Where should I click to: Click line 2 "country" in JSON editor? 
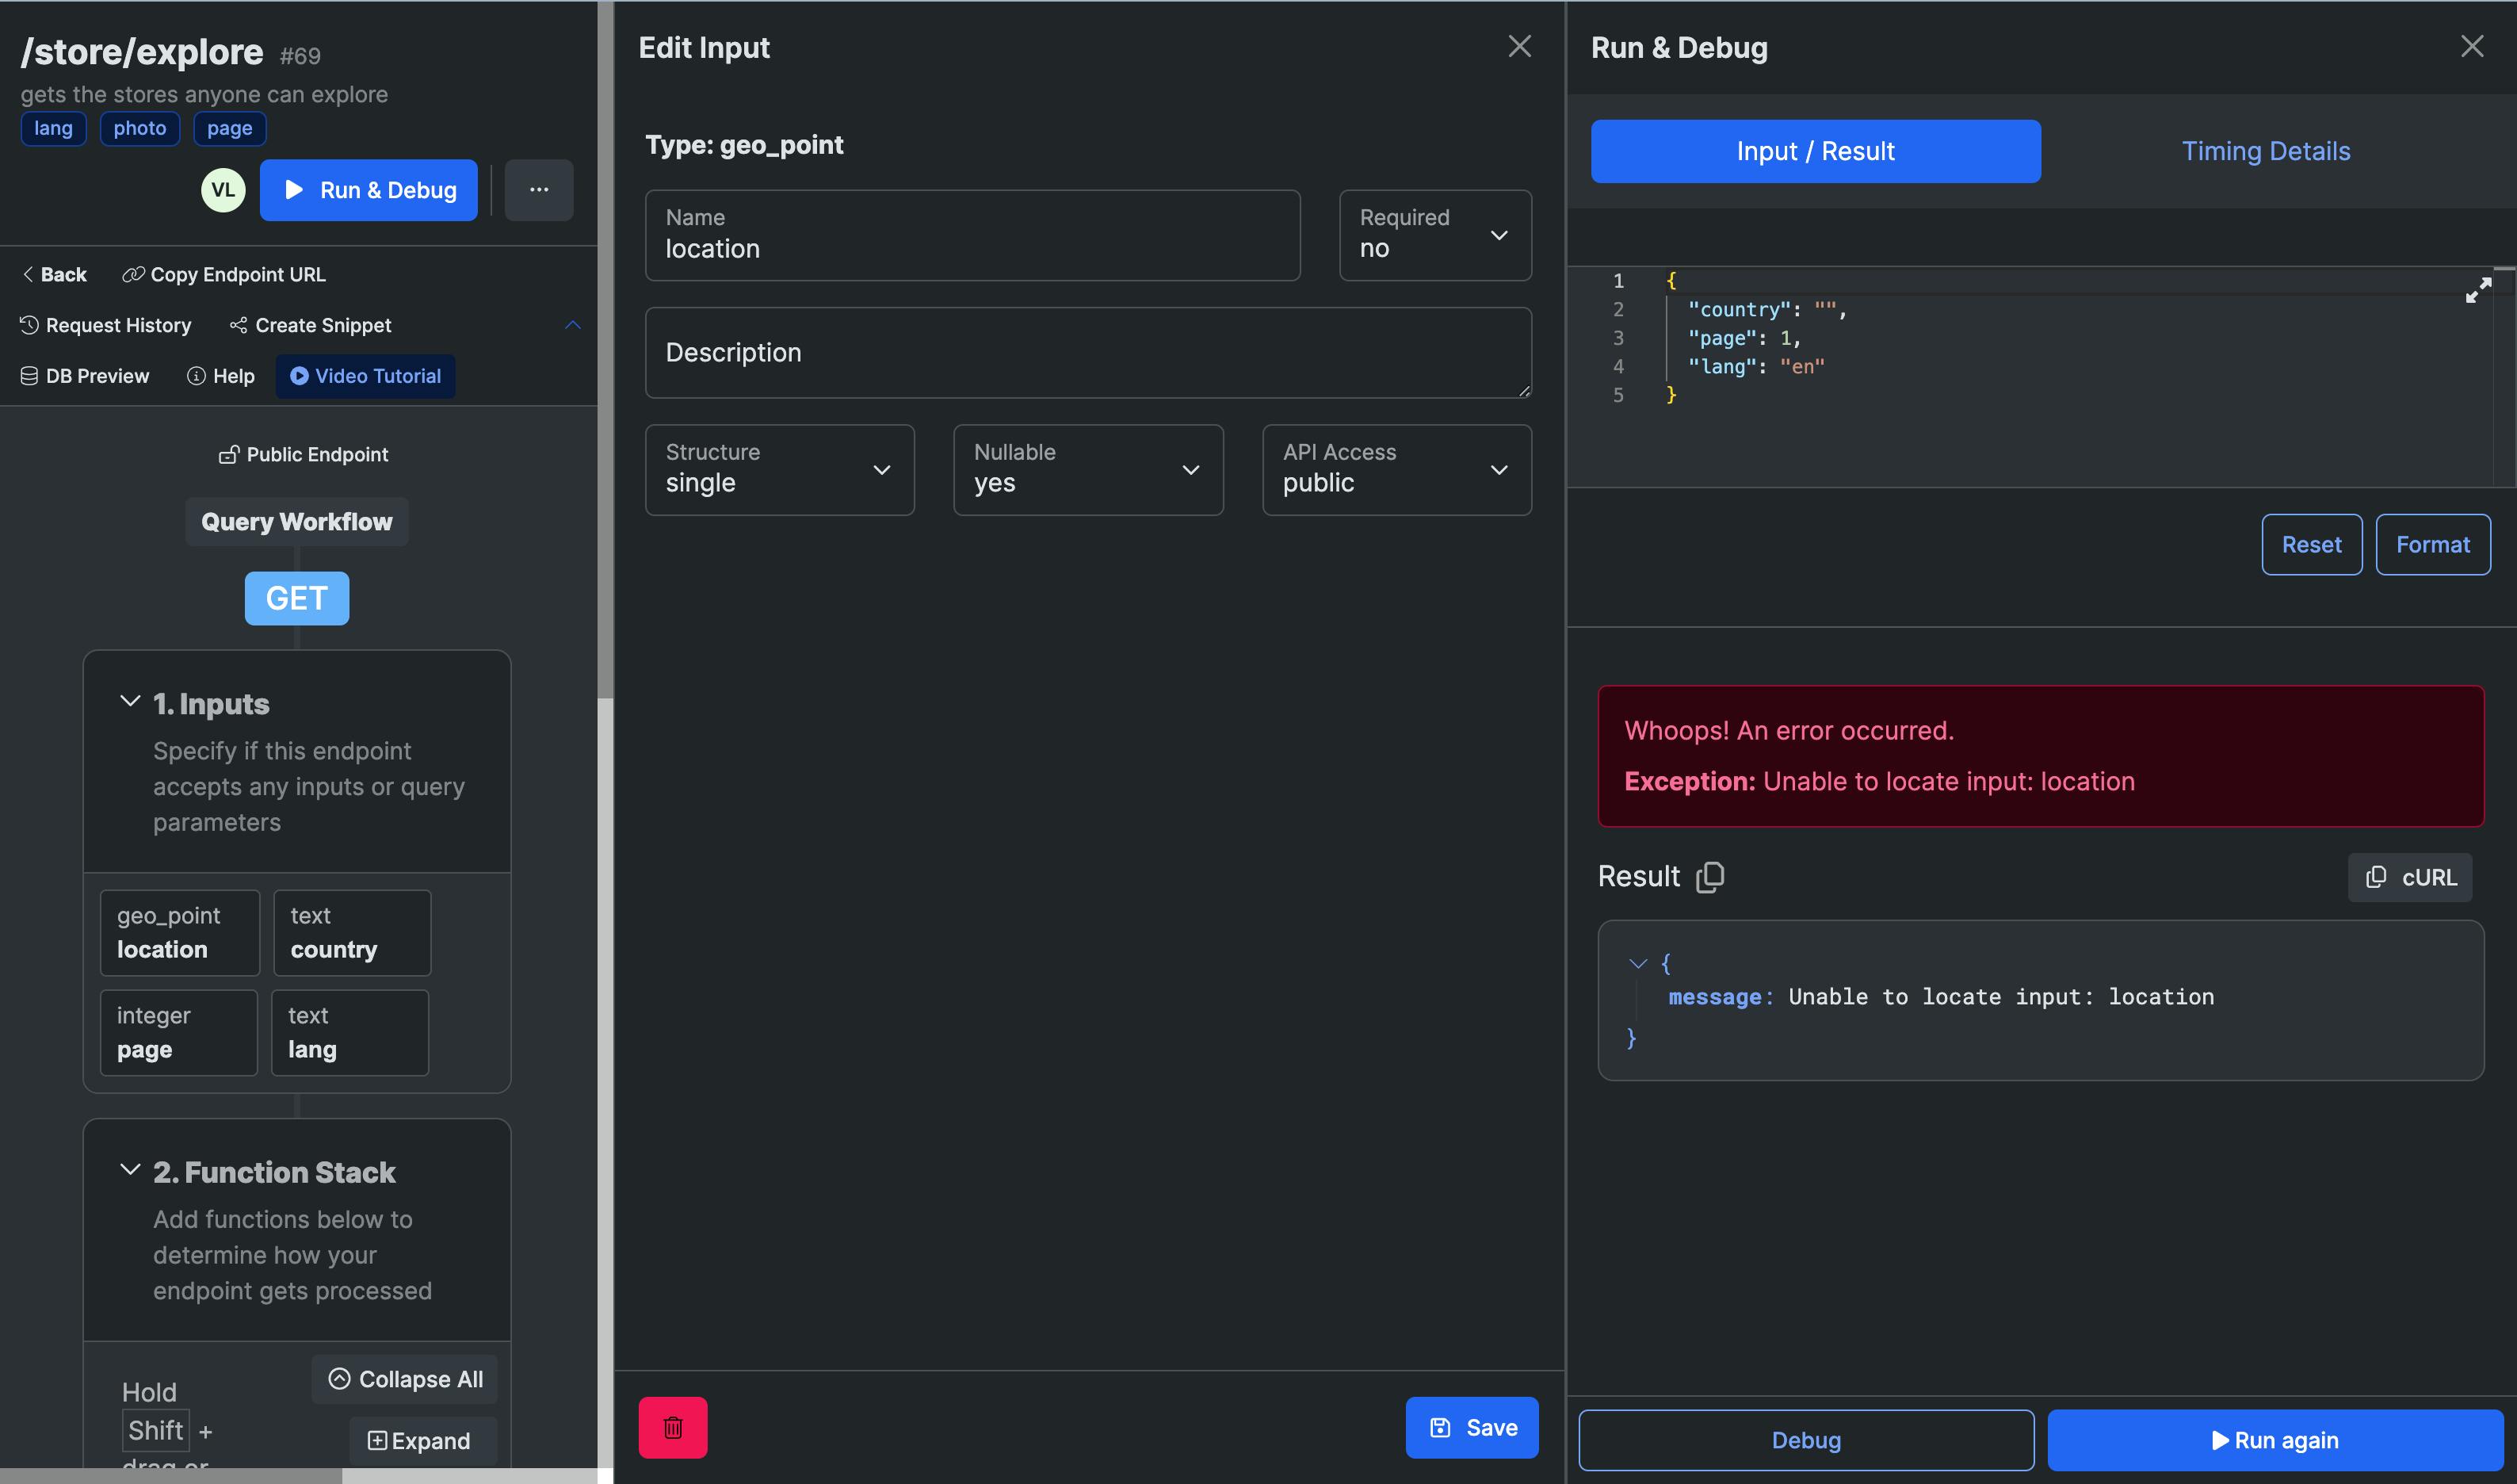pos(1766,309)
